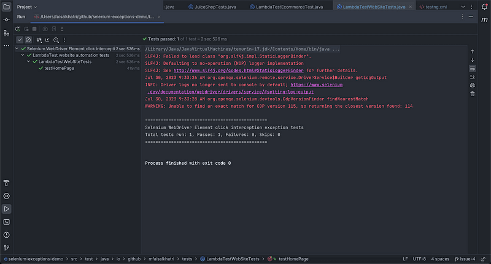Toggle soft-wrap in console
491x264 pixels.
473,69
